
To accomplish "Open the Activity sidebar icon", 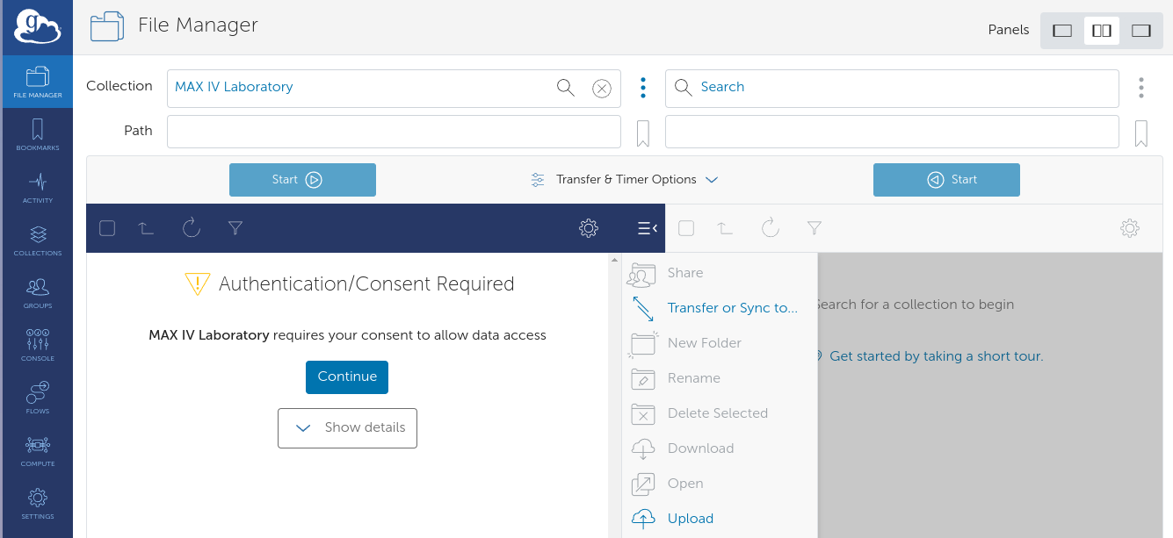I will [37, 188].
